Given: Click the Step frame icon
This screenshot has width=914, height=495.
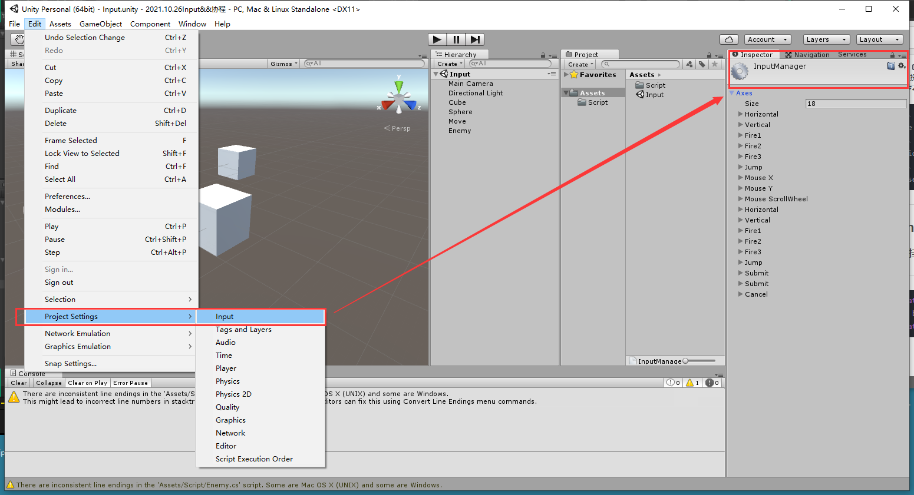Looking at the screenshot, I should (476, 39).
